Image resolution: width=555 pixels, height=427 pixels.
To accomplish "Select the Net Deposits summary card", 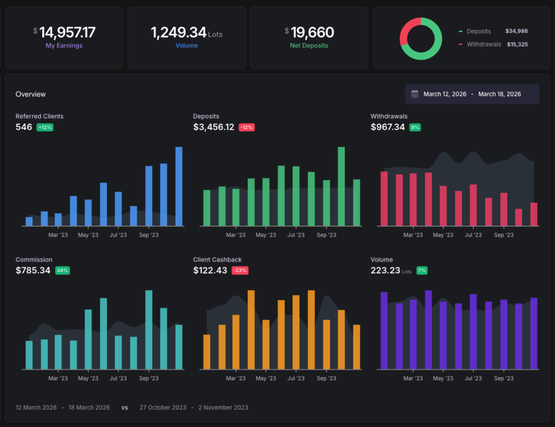I will 309,38.
